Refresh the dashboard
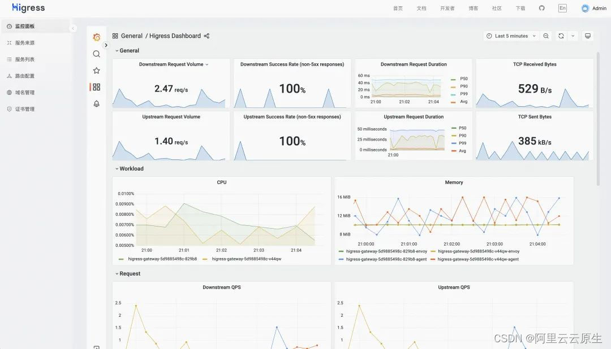Image resolution: width=611 pixels, height=349 pixels. (x=561, y=36)
